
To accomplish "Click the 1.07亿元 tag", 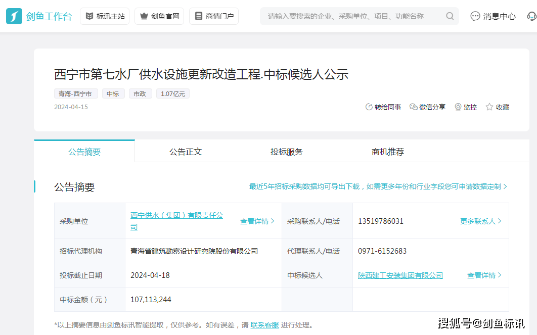I will point(172,93).
